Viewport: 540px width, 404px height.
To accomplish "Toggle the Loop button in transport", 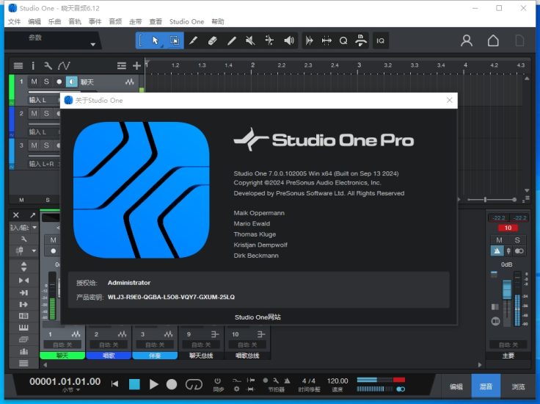I will click(194, 384).
